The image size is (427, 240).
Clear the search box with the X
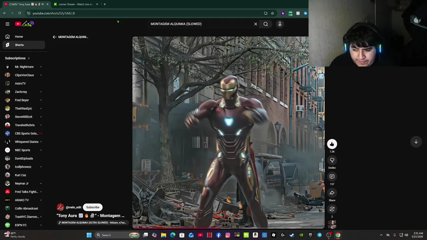coord(256,24)
